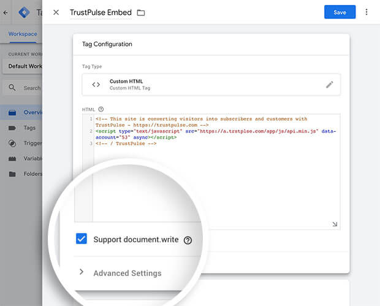
Task: Click the sidebar search magnifier icon
Action: coord(12,88)
